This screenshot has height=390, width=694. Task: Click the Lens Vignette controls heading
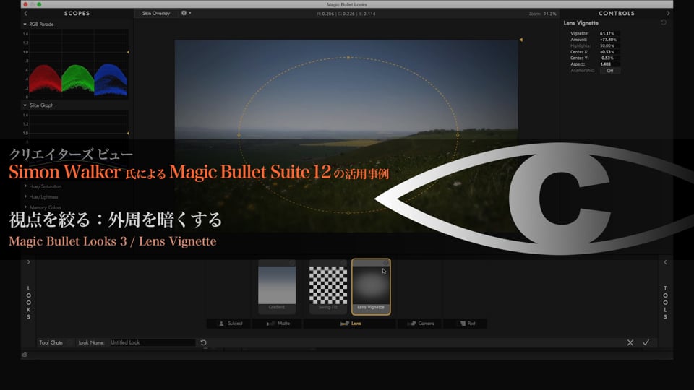tap(581, 23)
